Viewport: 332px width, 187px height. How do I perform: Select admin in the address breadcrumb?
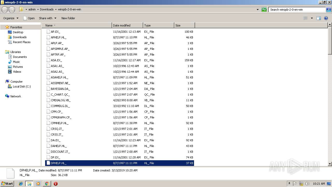[32, 10]
